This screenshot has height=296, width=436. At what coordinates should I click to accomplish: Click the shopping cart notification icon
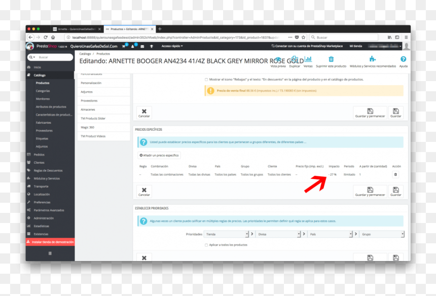click(124, 46)
